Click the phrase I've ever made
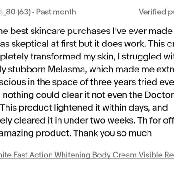174x170 pixels. pyautogui.click(x=142, y=31)
